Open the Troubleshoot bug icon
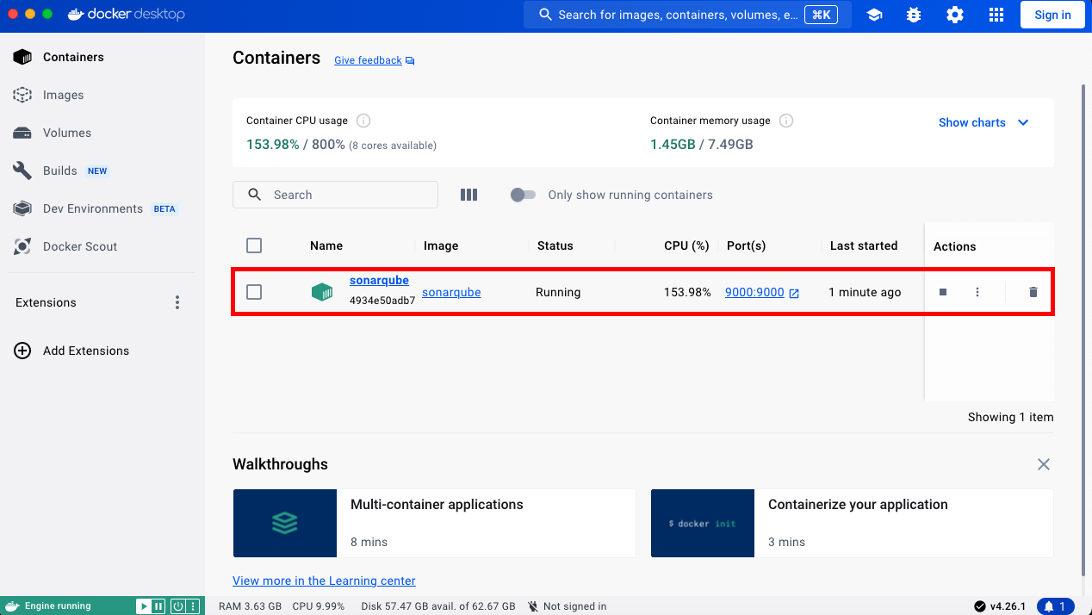 (914, 15)
